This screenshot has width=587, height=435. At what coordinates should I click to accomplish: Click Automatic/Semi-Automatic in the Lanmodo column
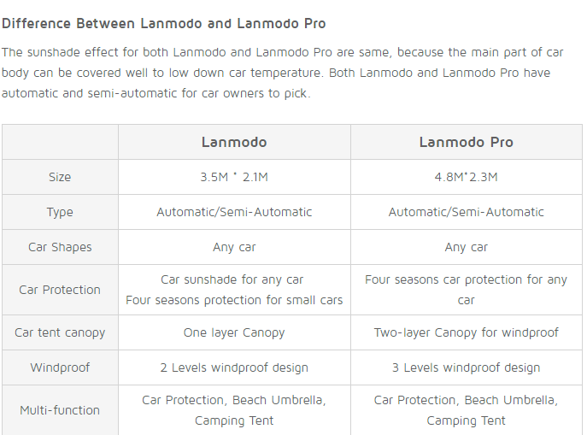(234, 212)
